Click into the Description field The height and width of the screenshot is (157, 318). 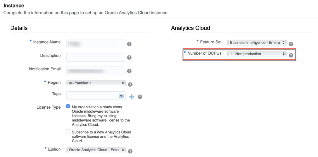[96, 57]
